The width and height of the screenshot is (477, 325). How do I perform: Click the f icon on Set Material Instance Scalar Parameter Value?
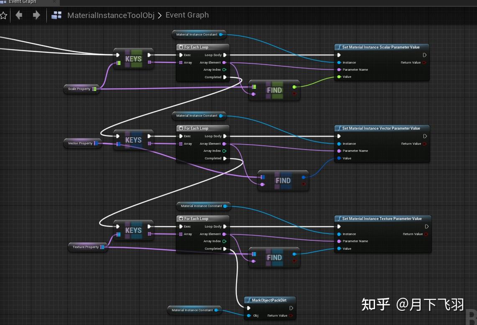(339, 47)
